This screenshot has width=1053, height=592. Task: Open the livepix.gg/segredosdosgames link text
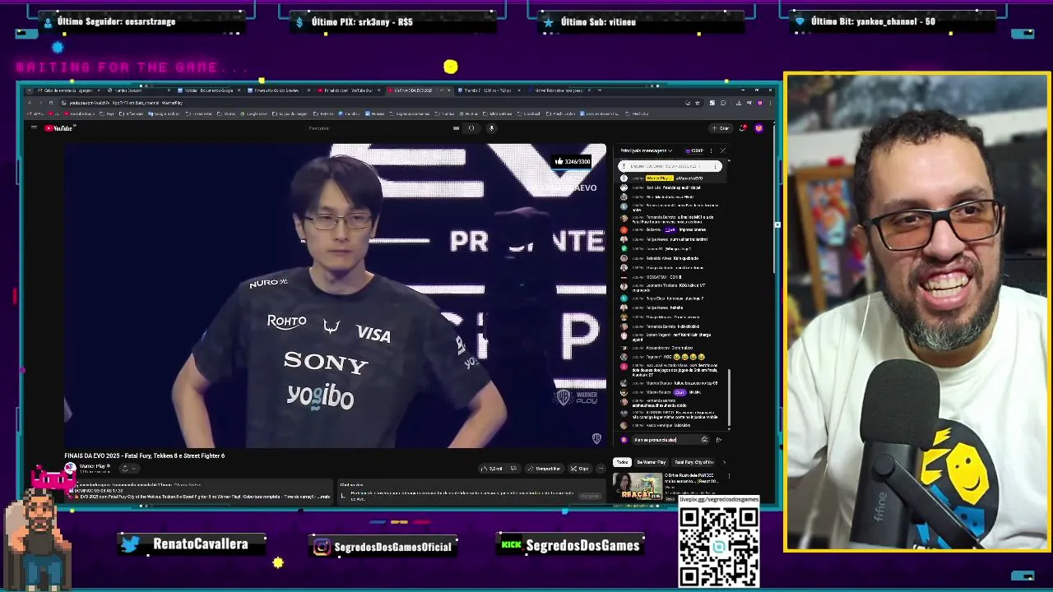click(719, 499)
